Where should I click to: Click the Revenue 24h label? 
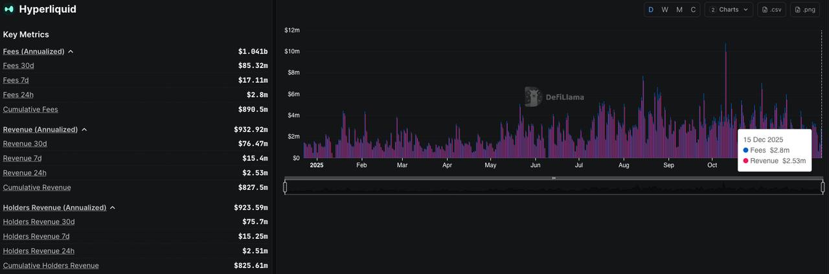(x=25, y=173)
